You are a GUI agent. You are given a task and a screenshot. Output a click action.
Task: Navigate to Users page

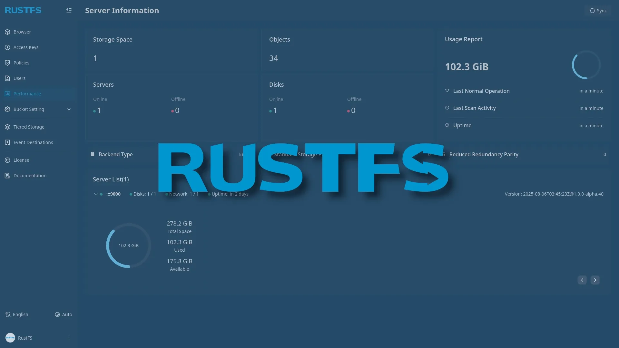(38, 78)
